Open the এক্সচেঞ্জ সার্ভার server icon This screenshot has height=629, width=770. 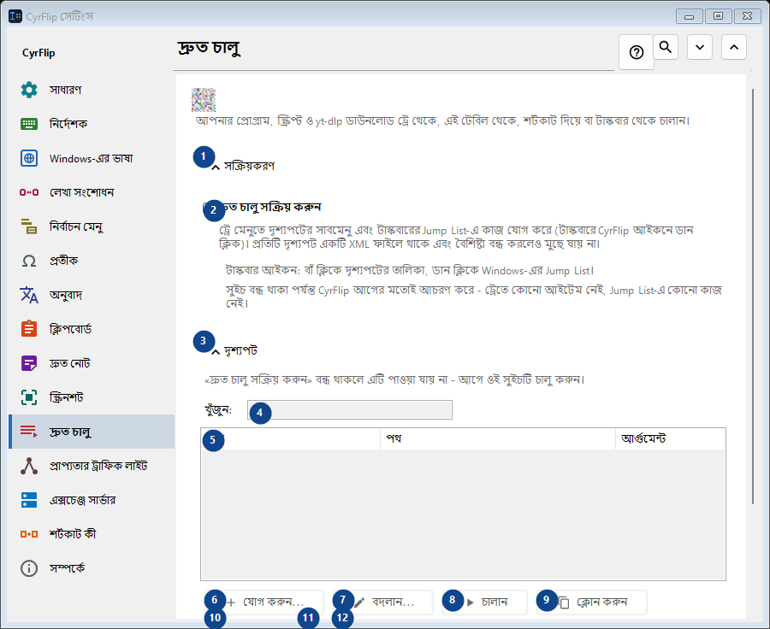[29, 500]
